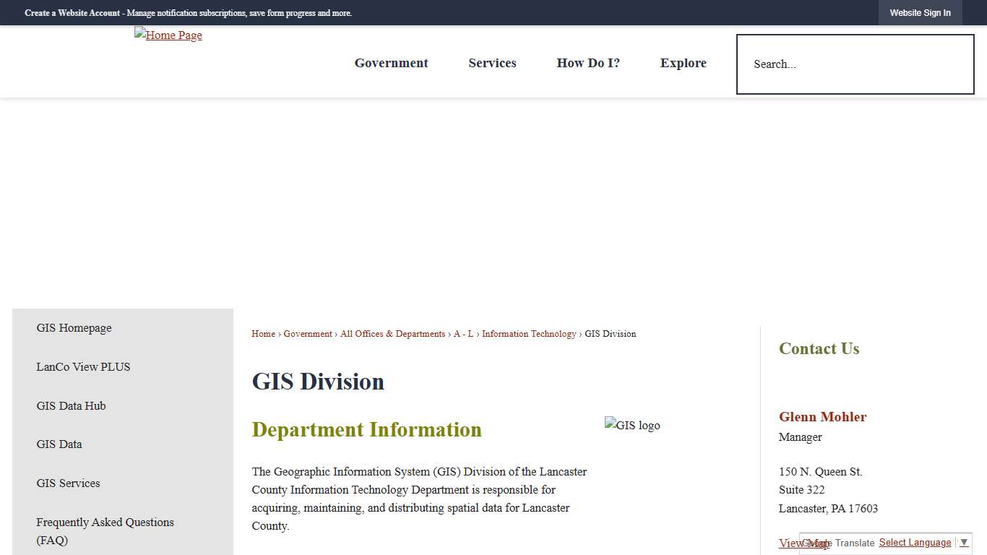Click inside the Search field
Viewport: 987px width, 555px height.
click(x=855, y=64)
